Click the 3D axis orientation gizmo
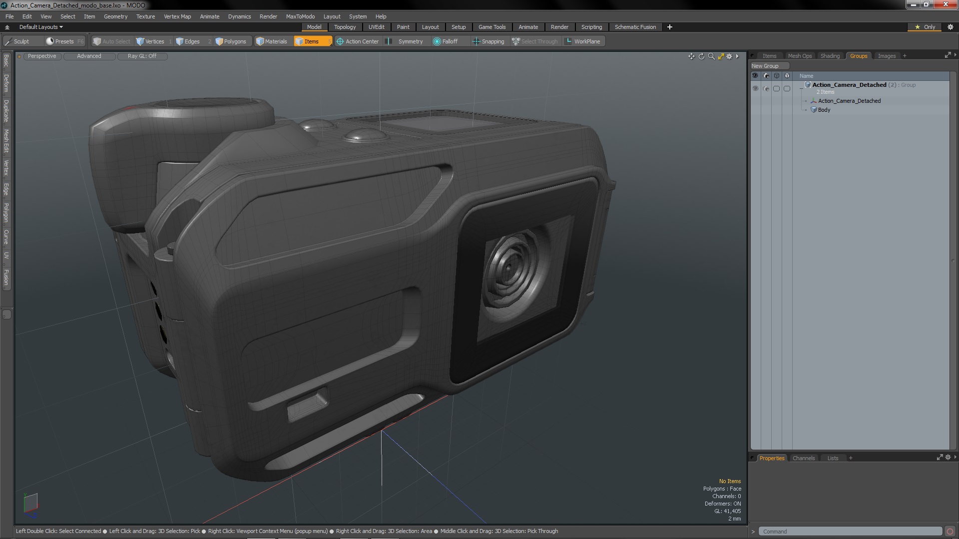 point(30,504)
